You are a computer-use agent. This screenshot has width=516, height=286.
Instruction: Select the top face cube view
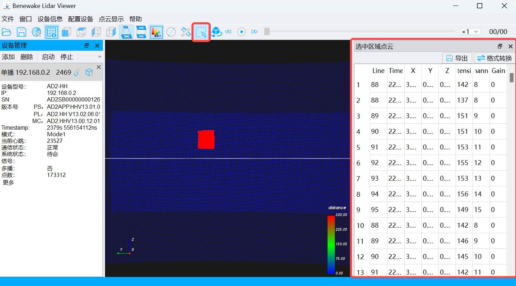pos(81,32)
